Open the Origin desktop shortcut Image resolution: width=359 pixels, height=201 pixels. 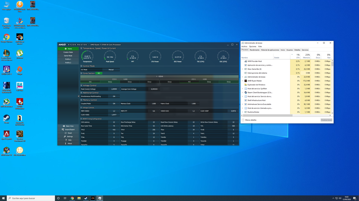click(20, 70)
